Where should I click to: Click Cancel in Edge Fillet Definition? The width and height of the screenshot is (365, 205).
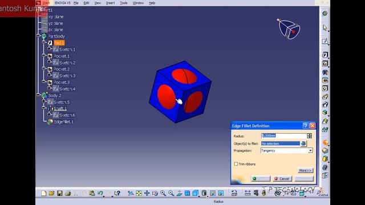click(x=282, y=178)
